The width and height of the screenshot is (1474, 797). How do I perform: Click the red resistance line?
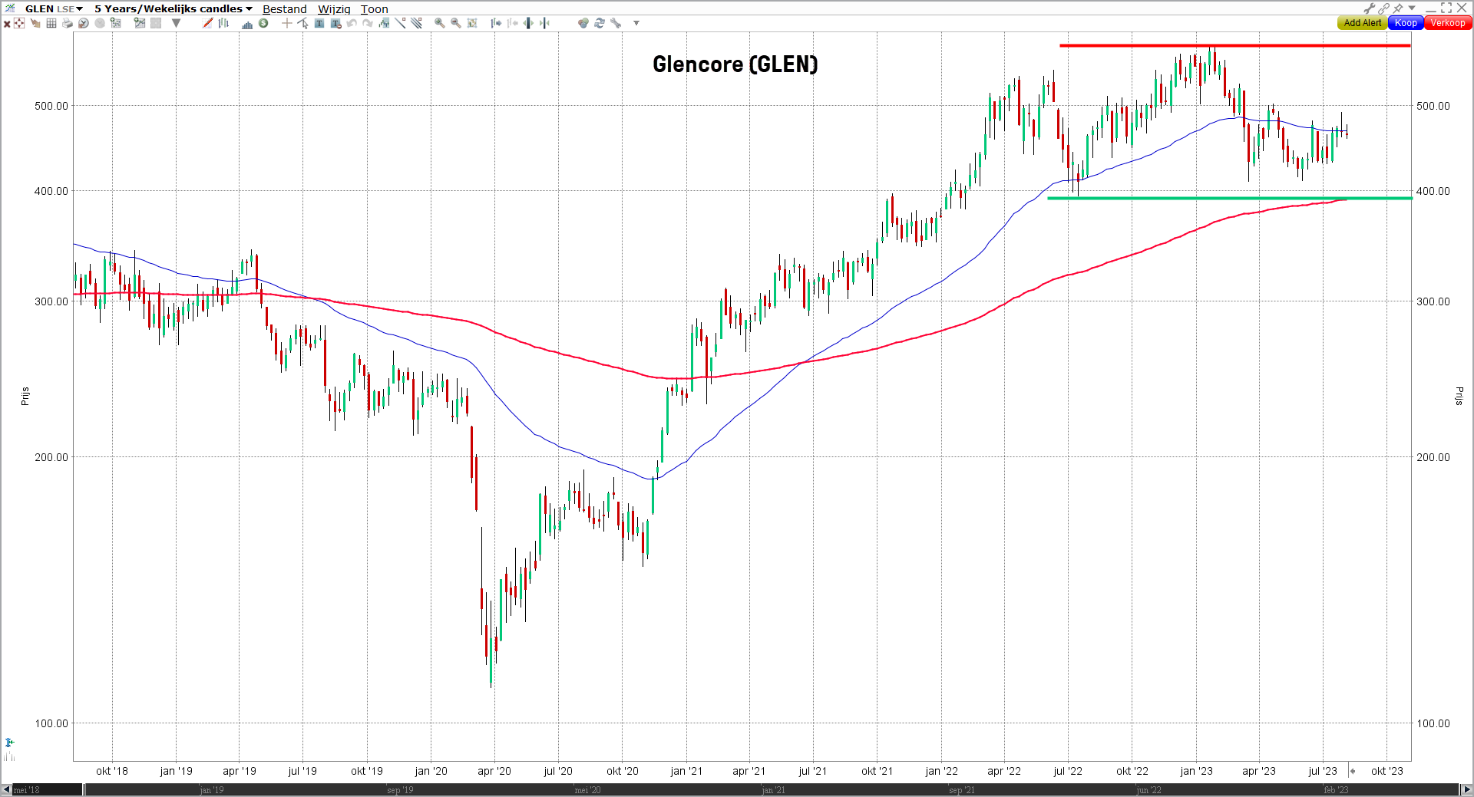1234,46
